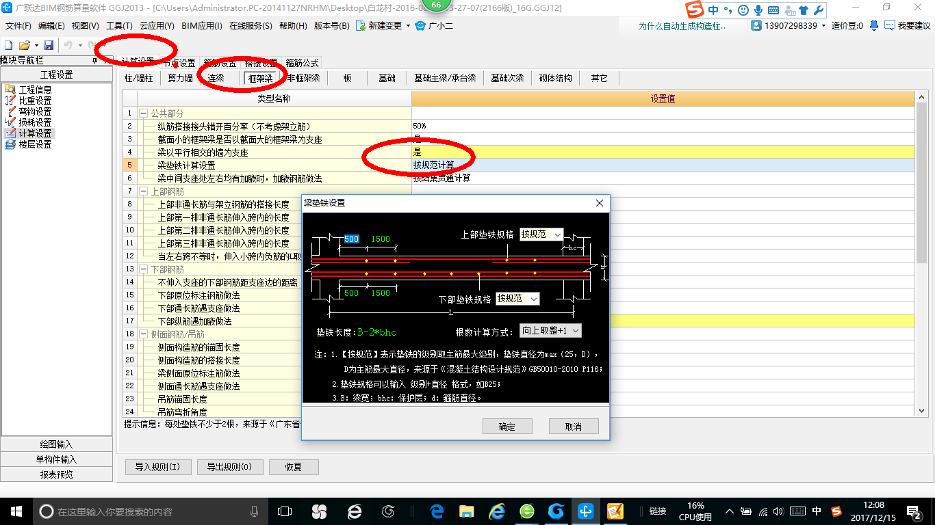Open the 文件(F) menu

(x=18, y=26)
